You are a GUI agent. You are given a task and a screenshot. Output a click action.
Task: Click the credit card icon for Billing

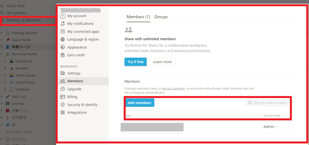pyautogui.click(x=63, y=97)
